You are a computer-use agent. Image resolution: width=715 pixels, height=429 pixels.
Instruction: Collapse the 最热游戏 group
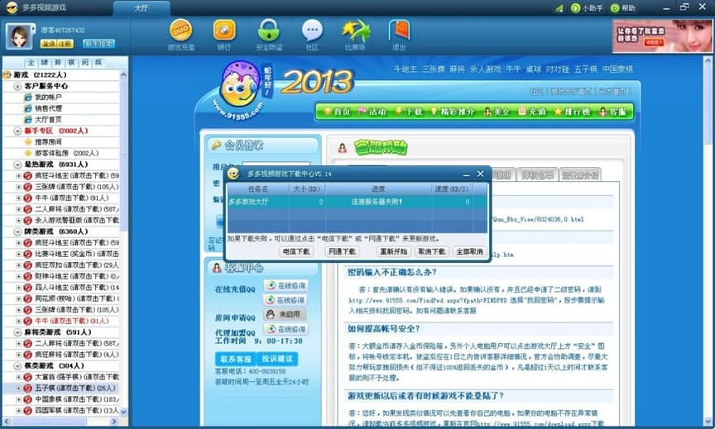(x=17, y=164)
